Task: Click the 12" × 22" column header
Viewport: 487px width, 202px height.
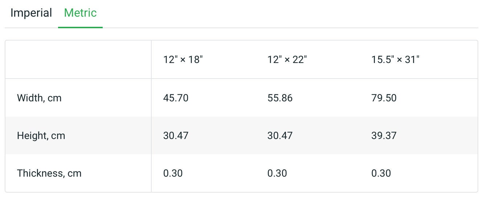Action: (x=287, y=60)
